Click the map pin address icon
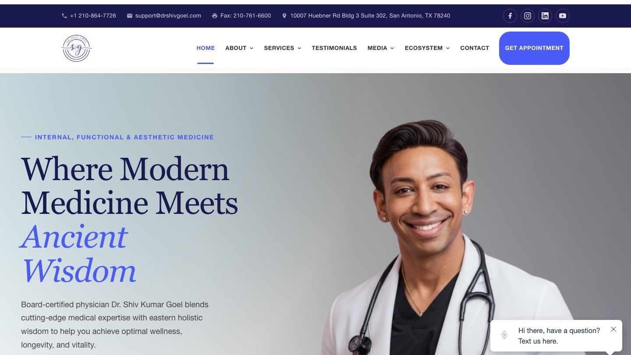The width and height of the screenshot is (631, 355). pyautogui.click(x=284, y=16)
